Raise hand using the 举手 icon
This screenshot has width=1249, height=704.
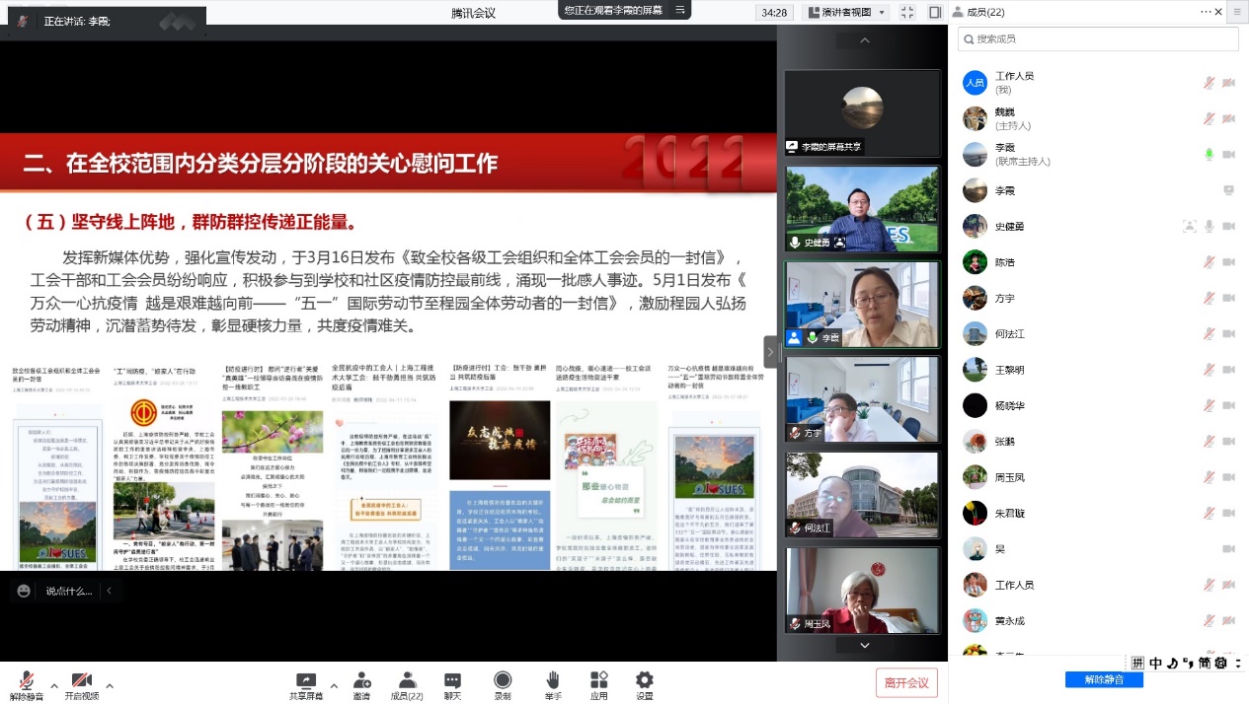pyautogui.click(x=553, y=681)
